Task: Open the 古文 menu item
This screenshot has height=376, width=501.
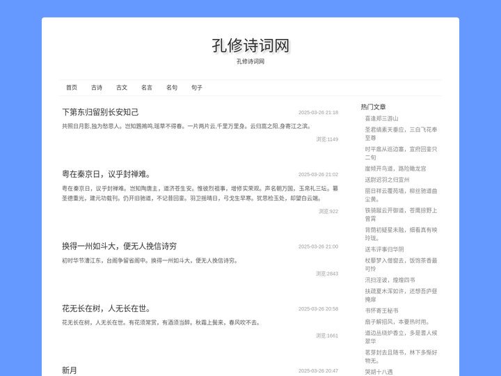Action: (x=122, y=88)
